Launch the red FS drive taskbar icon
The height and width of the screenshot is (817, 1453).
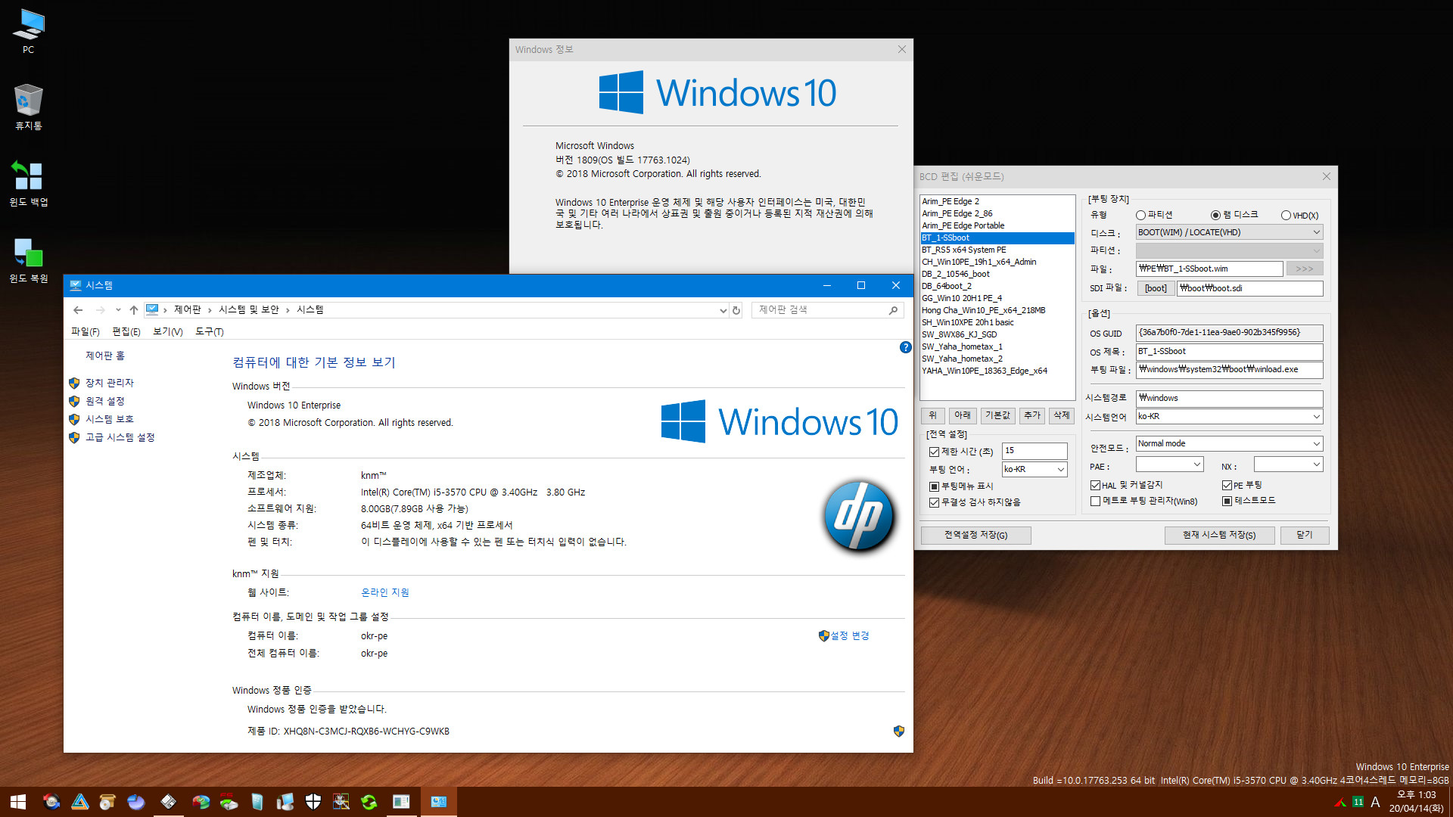click(229, 802)
